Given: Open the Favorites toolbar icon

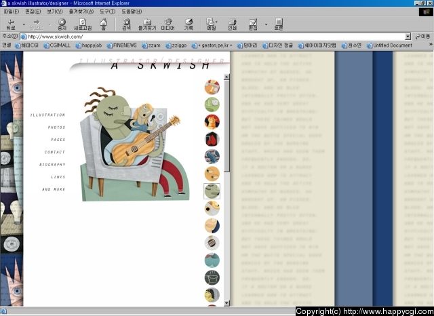Looking at the screenshot, I should point(147,24).
